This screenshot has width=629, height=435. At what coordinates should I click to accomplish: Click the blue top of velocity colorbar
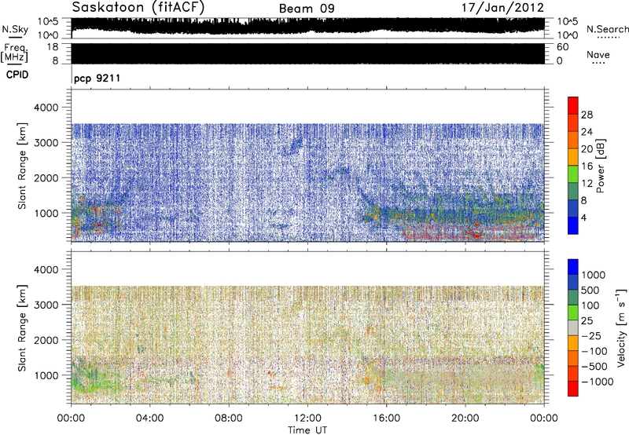[573, 267]
